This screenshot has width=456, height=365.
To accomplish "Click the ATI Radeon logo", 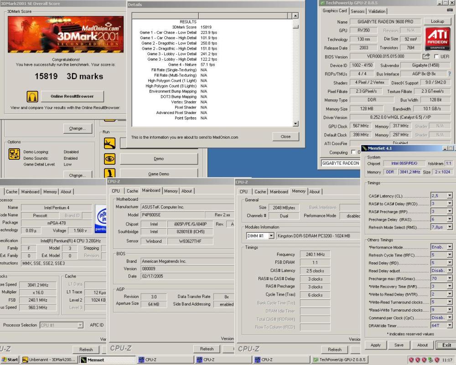I will [x=438, y=39].
